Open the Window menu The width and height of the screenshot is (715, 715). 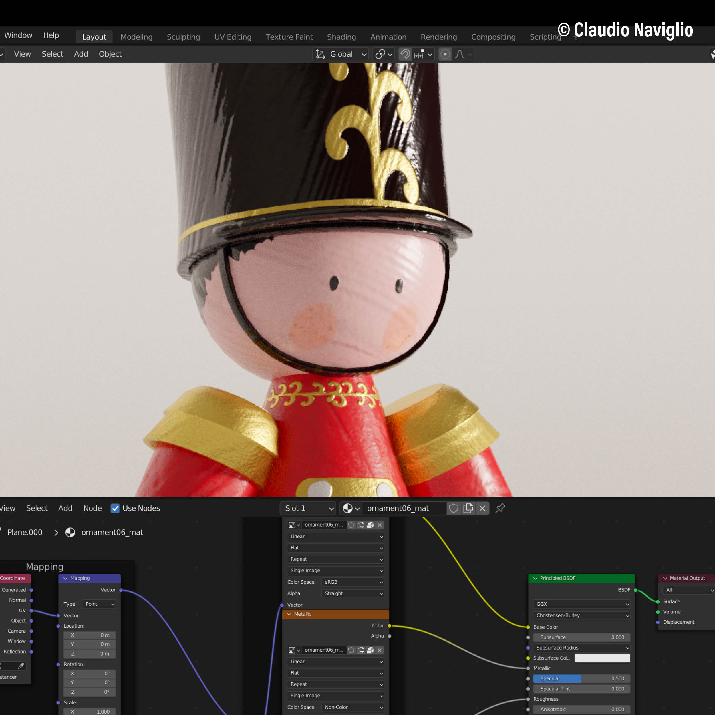point(18,35)
